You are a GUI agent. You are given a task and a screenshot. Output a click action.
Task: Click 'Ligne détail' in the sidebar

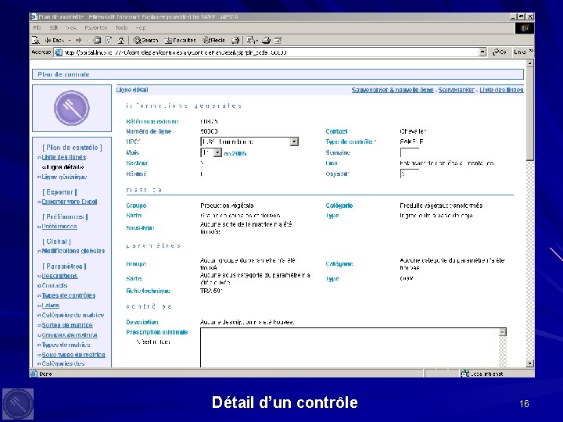[x=64, y=167]
